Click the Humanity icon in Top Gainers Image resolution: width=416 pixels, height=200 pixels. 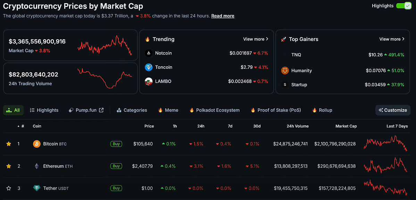[285, 70]
